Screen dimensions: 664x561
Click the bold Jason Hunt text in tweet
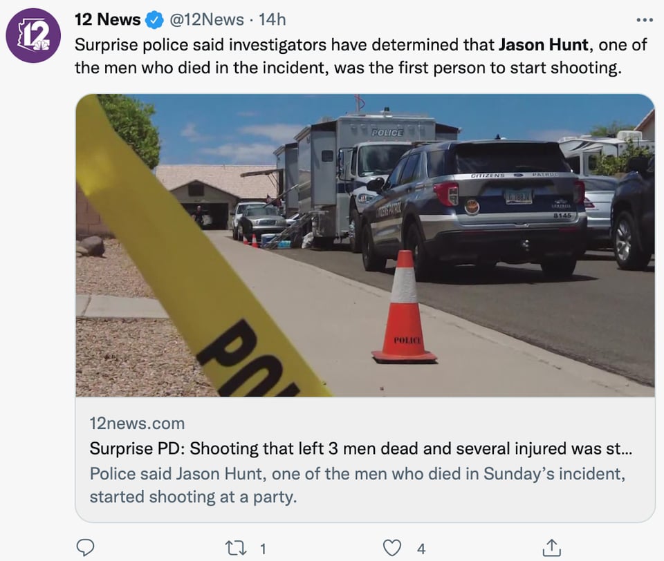(544, 44)
